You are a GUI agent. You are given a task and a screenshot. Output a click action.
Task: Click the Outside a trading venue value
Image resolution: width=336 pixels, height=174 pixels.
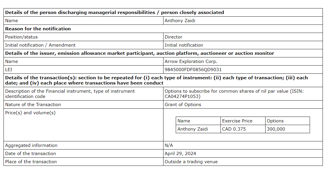191,162
